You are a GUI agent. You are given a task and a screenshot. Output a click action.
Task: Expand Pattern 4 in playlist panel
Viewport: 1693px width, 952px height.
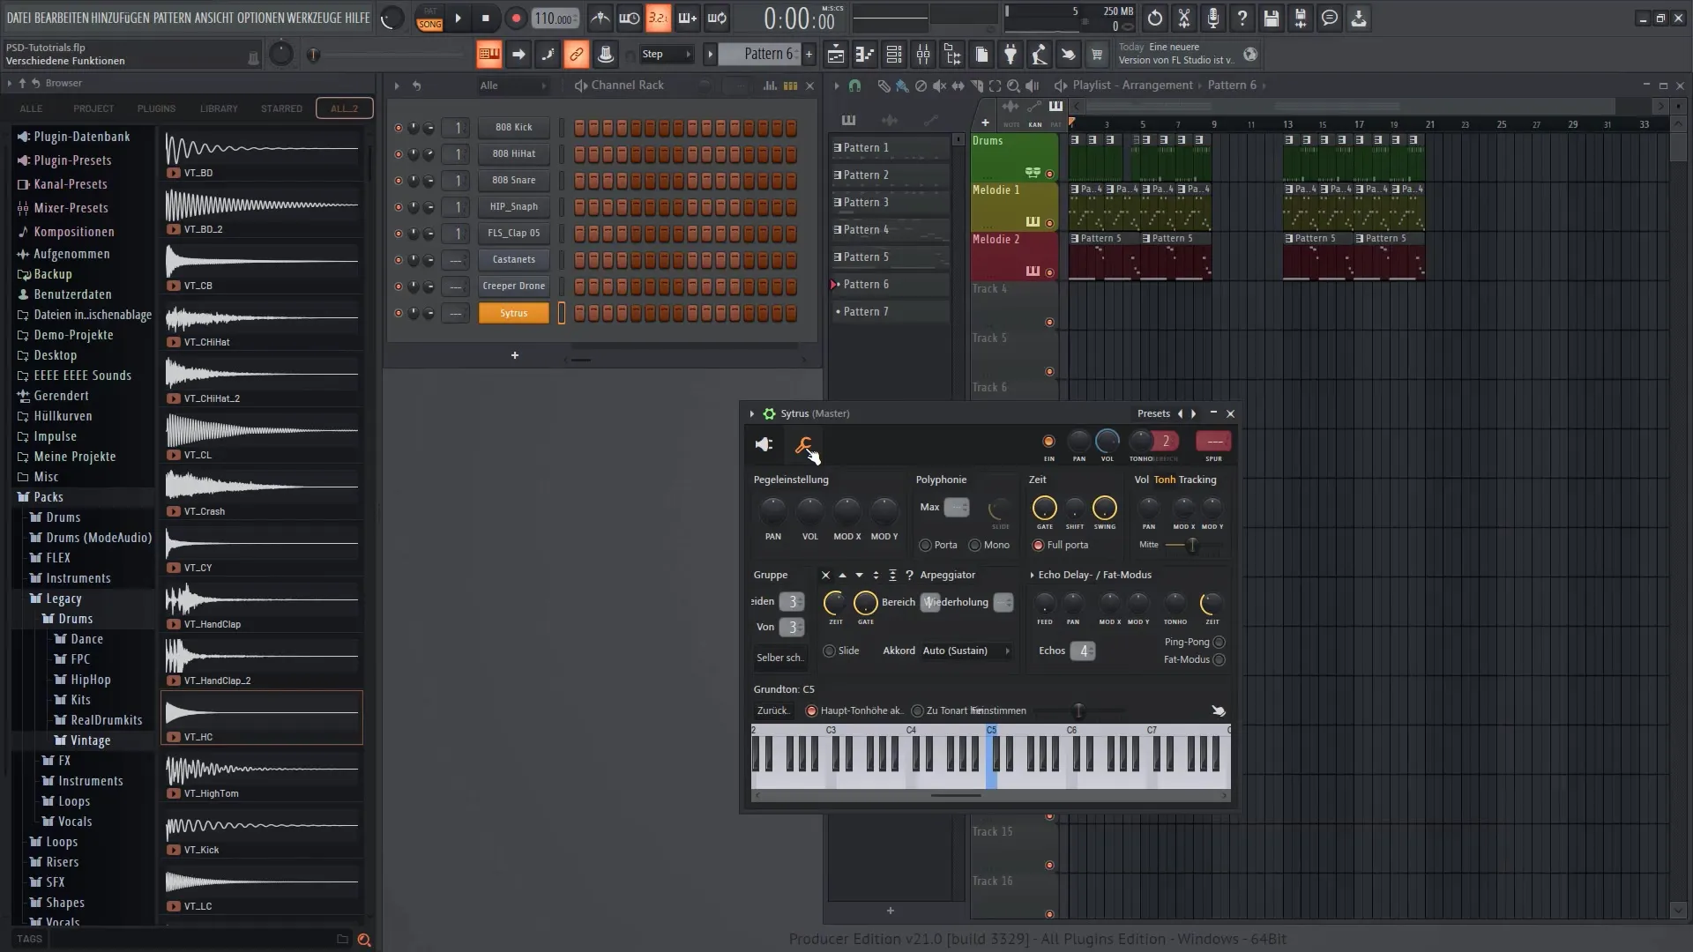pos(837,229)
